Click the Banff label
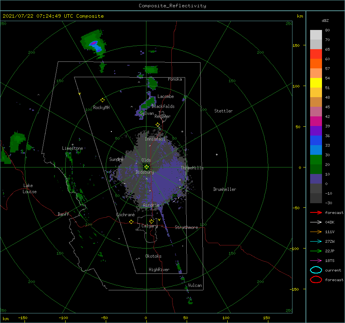Image resolution: width=345 pixels, height=323 pixels. click(x=63, y=214)
